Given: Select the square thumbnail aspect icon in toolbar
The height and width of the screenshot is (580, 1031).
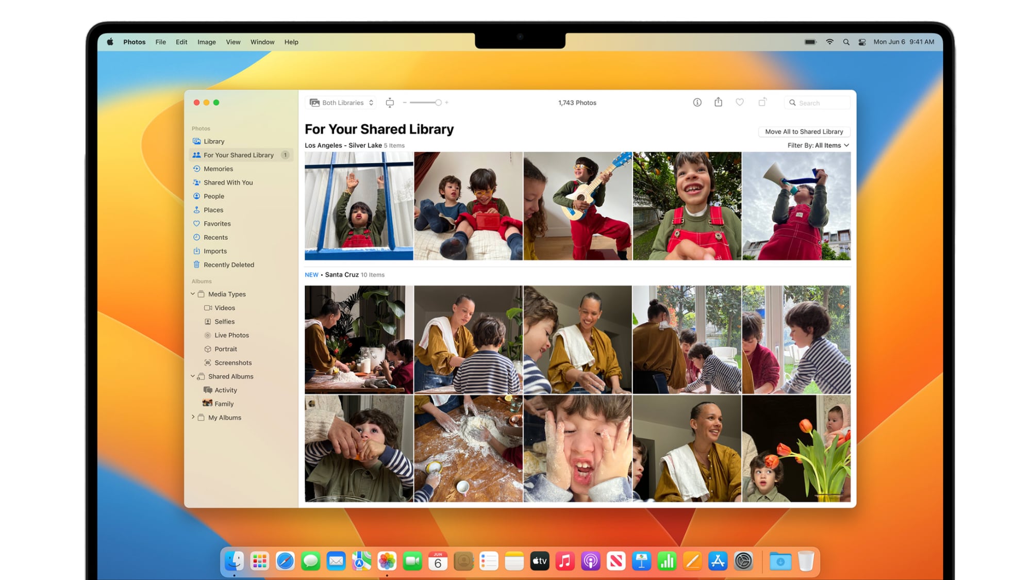Looking at the screenshot, I should 390,103.
